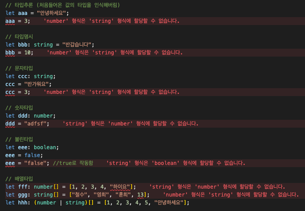
Task: Click the 'fff' variable name
Action: (x=23, y=187)
